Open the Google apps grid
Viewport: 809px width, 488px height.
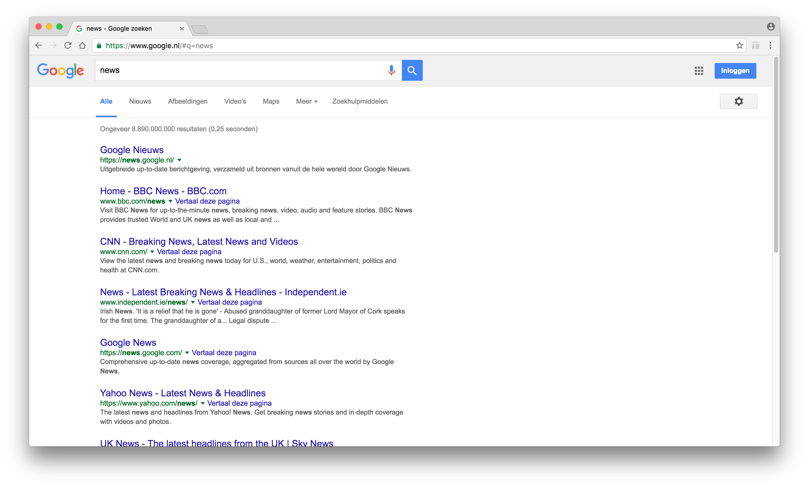click(699, 71)
